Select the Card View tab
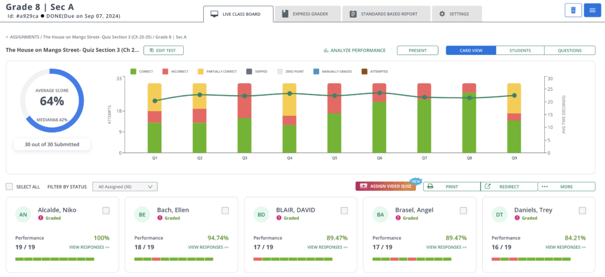 coord(471,51)
